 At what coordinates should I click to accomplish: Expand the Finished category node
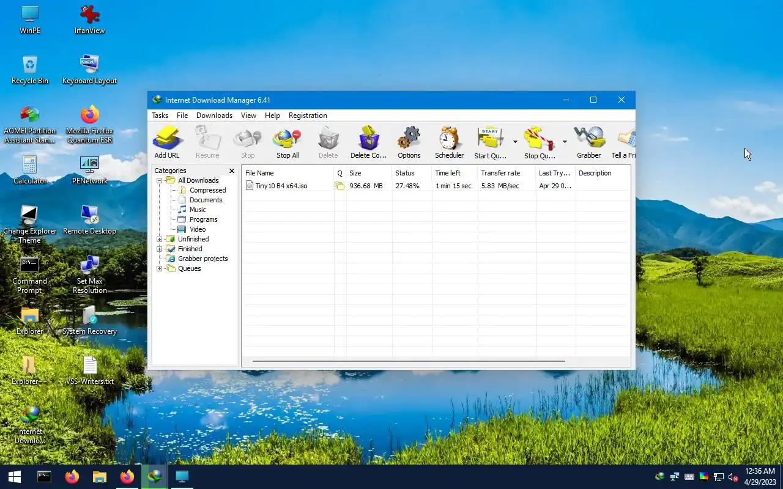point(160,249)
